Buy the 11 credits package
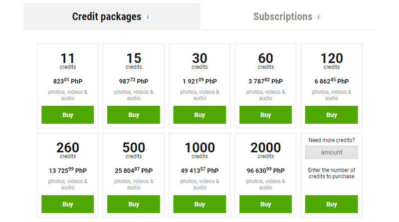Image resolution: width=399 pixels, height=222 pixels. point(68,115)
